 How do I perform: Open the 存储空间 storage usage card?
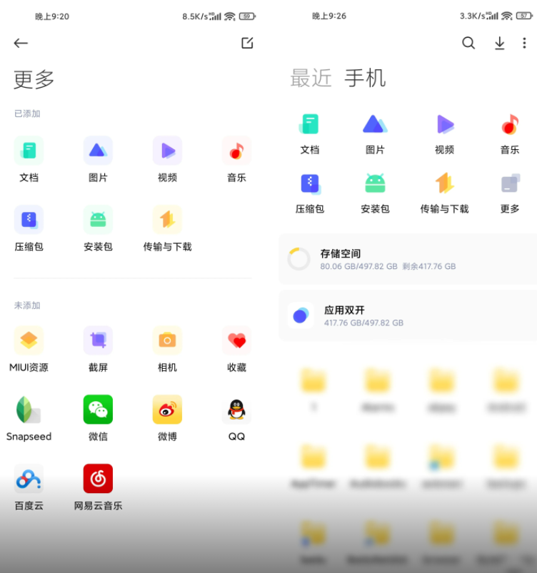point(407,259)
